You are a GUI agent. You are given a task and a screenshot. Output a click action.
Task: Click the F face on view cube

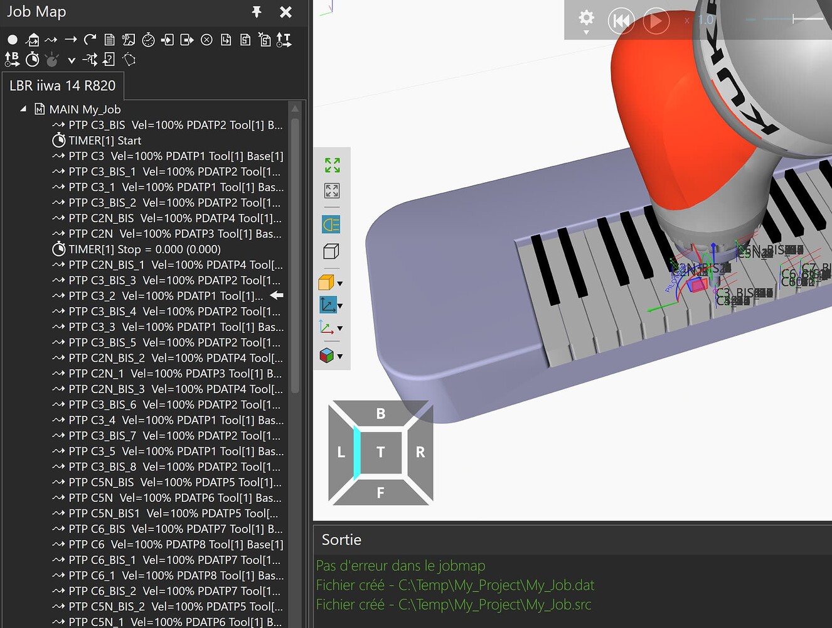point(380,493)
